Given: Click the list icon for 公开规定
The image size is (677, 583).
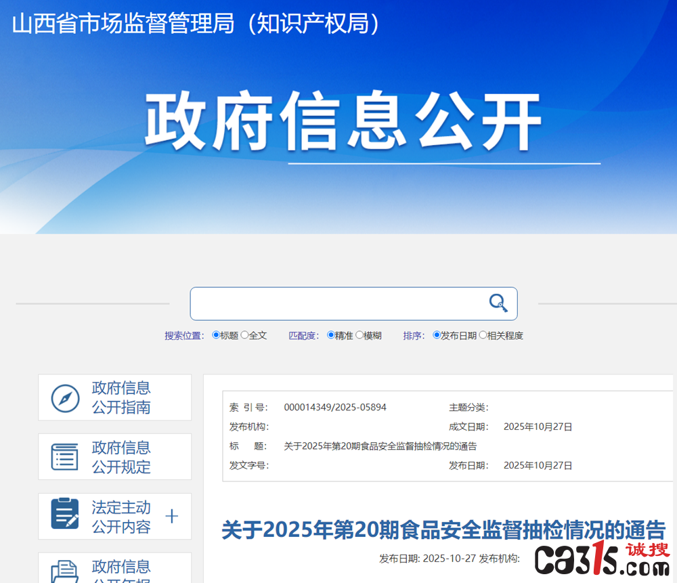Looking at the screenshot, I should click(65, 457).
